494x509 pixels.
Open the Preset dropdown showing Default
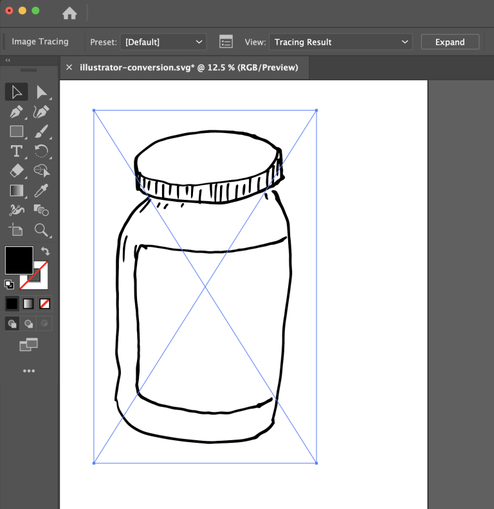point(164,42)
